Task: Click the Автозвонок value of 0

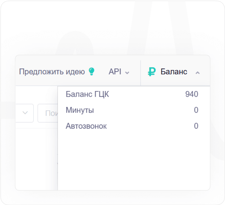Action: pos(196,126)
